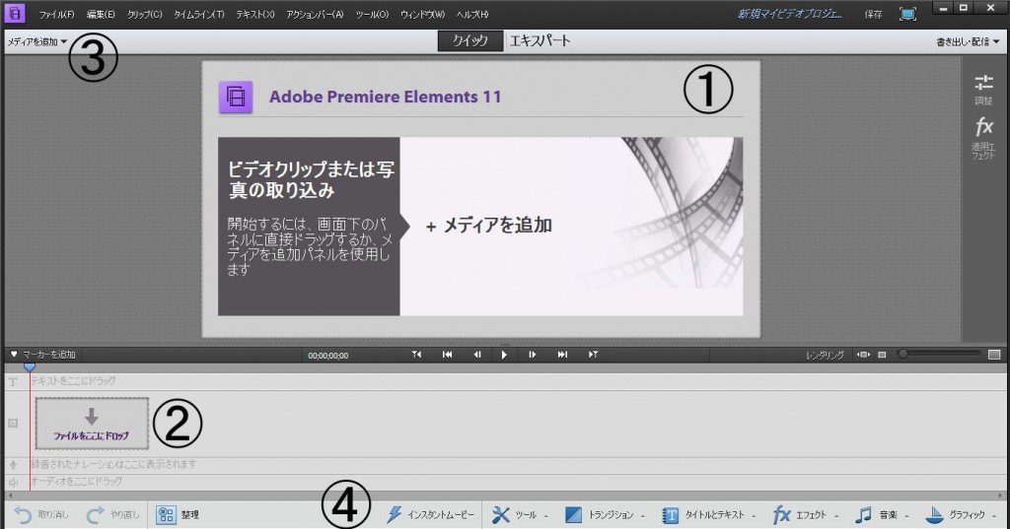
Task: Open the ウィンドウ(W) menu
Action: point(422,14)
